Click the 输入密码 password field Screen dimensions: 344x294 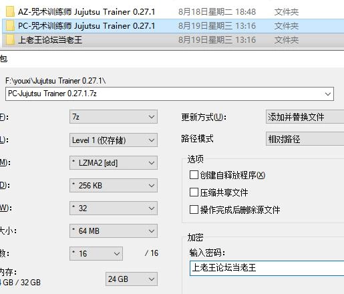click(x=267, y=268)
